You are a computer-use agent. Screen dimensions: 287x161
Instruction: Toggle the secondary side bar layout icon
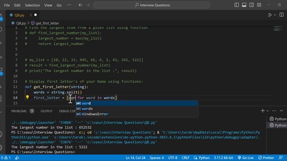click(251, 5)
